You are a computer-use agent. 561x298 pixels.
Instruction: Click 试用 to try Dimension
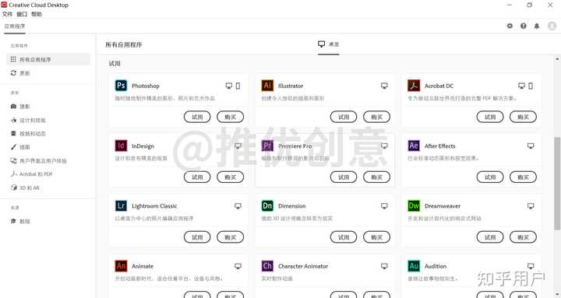(344, 237)
